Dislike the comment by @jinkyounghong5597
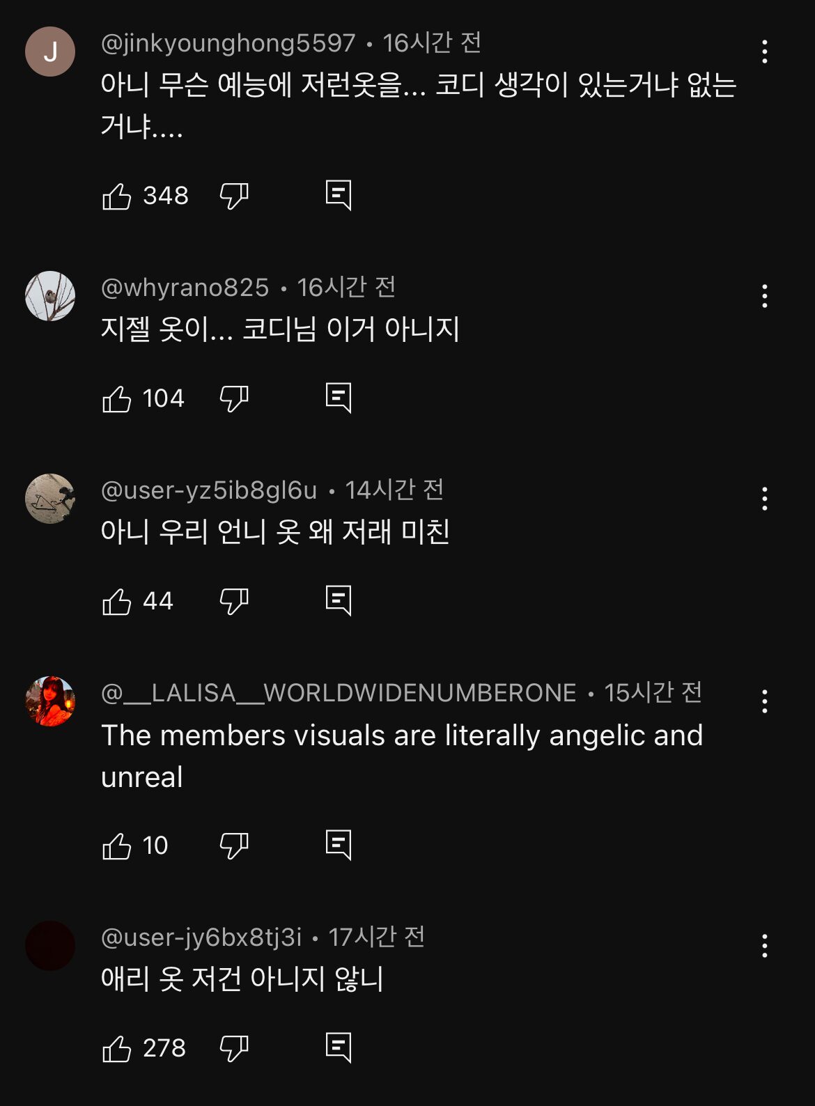The width and height of the screenshot is (815, 1106). coord(234,196)
